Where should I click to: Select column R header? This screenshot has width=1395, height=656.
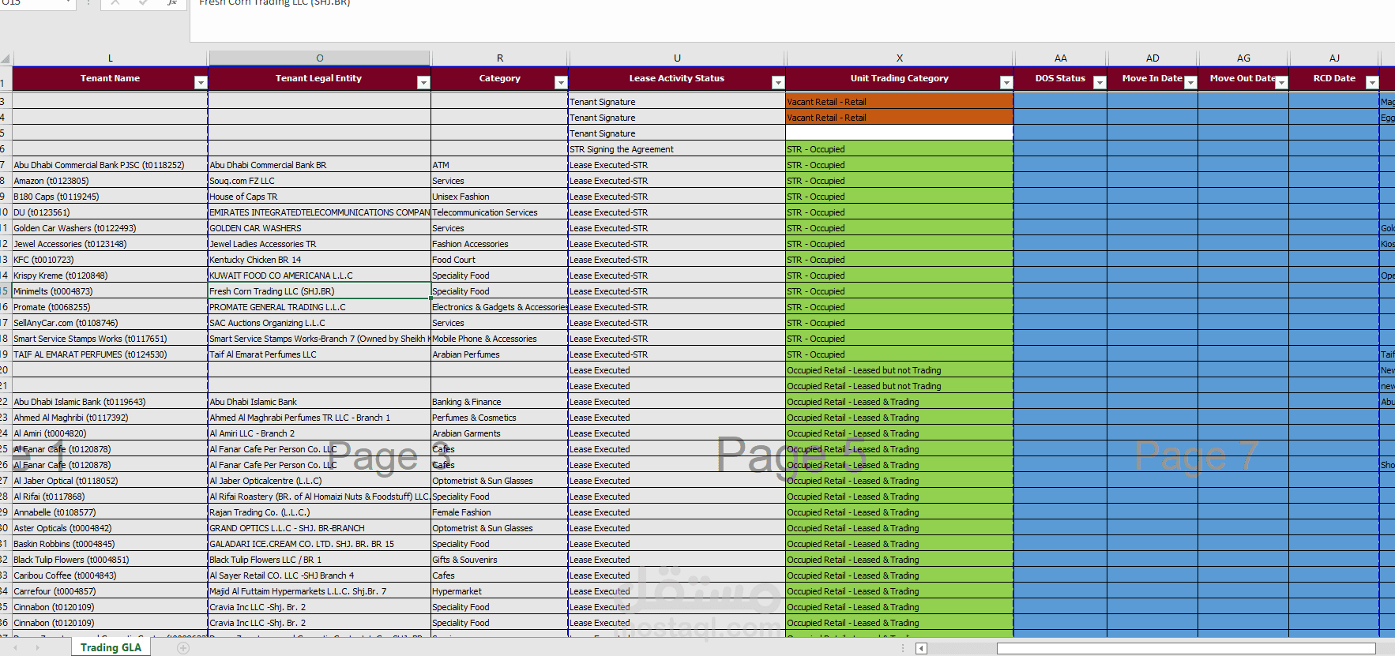(x=500, y=58)
